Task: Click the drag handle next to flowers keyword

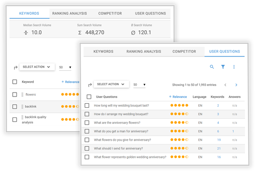Action: (23, 95)
